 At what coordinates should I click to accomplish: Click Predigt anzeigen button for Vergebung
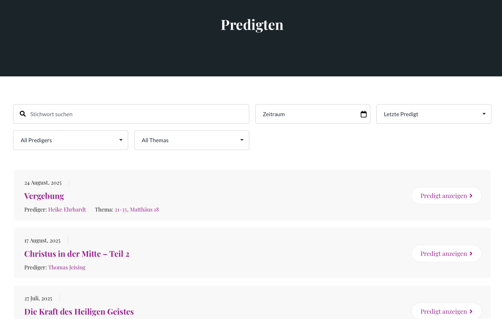point(446,196)
